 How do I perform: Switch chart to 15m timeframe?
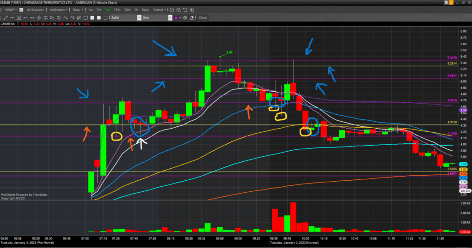click(x=117, y=10)
